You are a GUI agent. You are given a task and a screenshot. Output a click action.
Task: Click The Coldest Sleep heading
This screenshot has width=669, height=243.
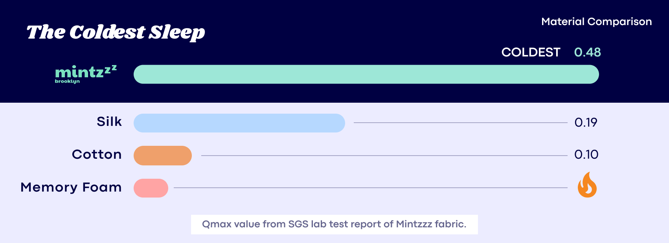[x=116, y=32]
